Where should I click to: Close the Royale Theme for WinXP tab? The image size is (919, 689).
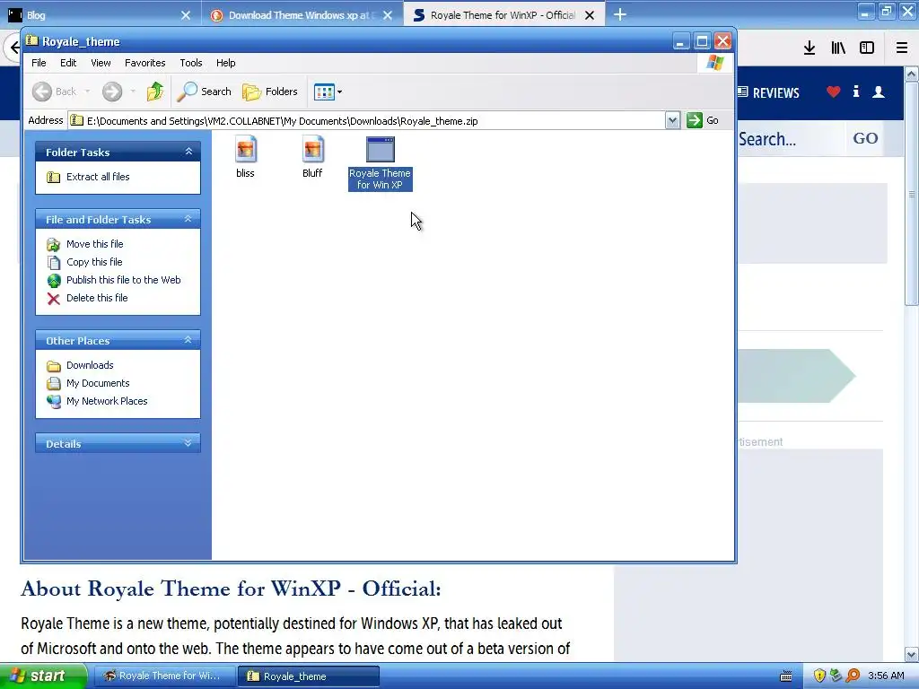pyautogui.click(x=590, y=15)
